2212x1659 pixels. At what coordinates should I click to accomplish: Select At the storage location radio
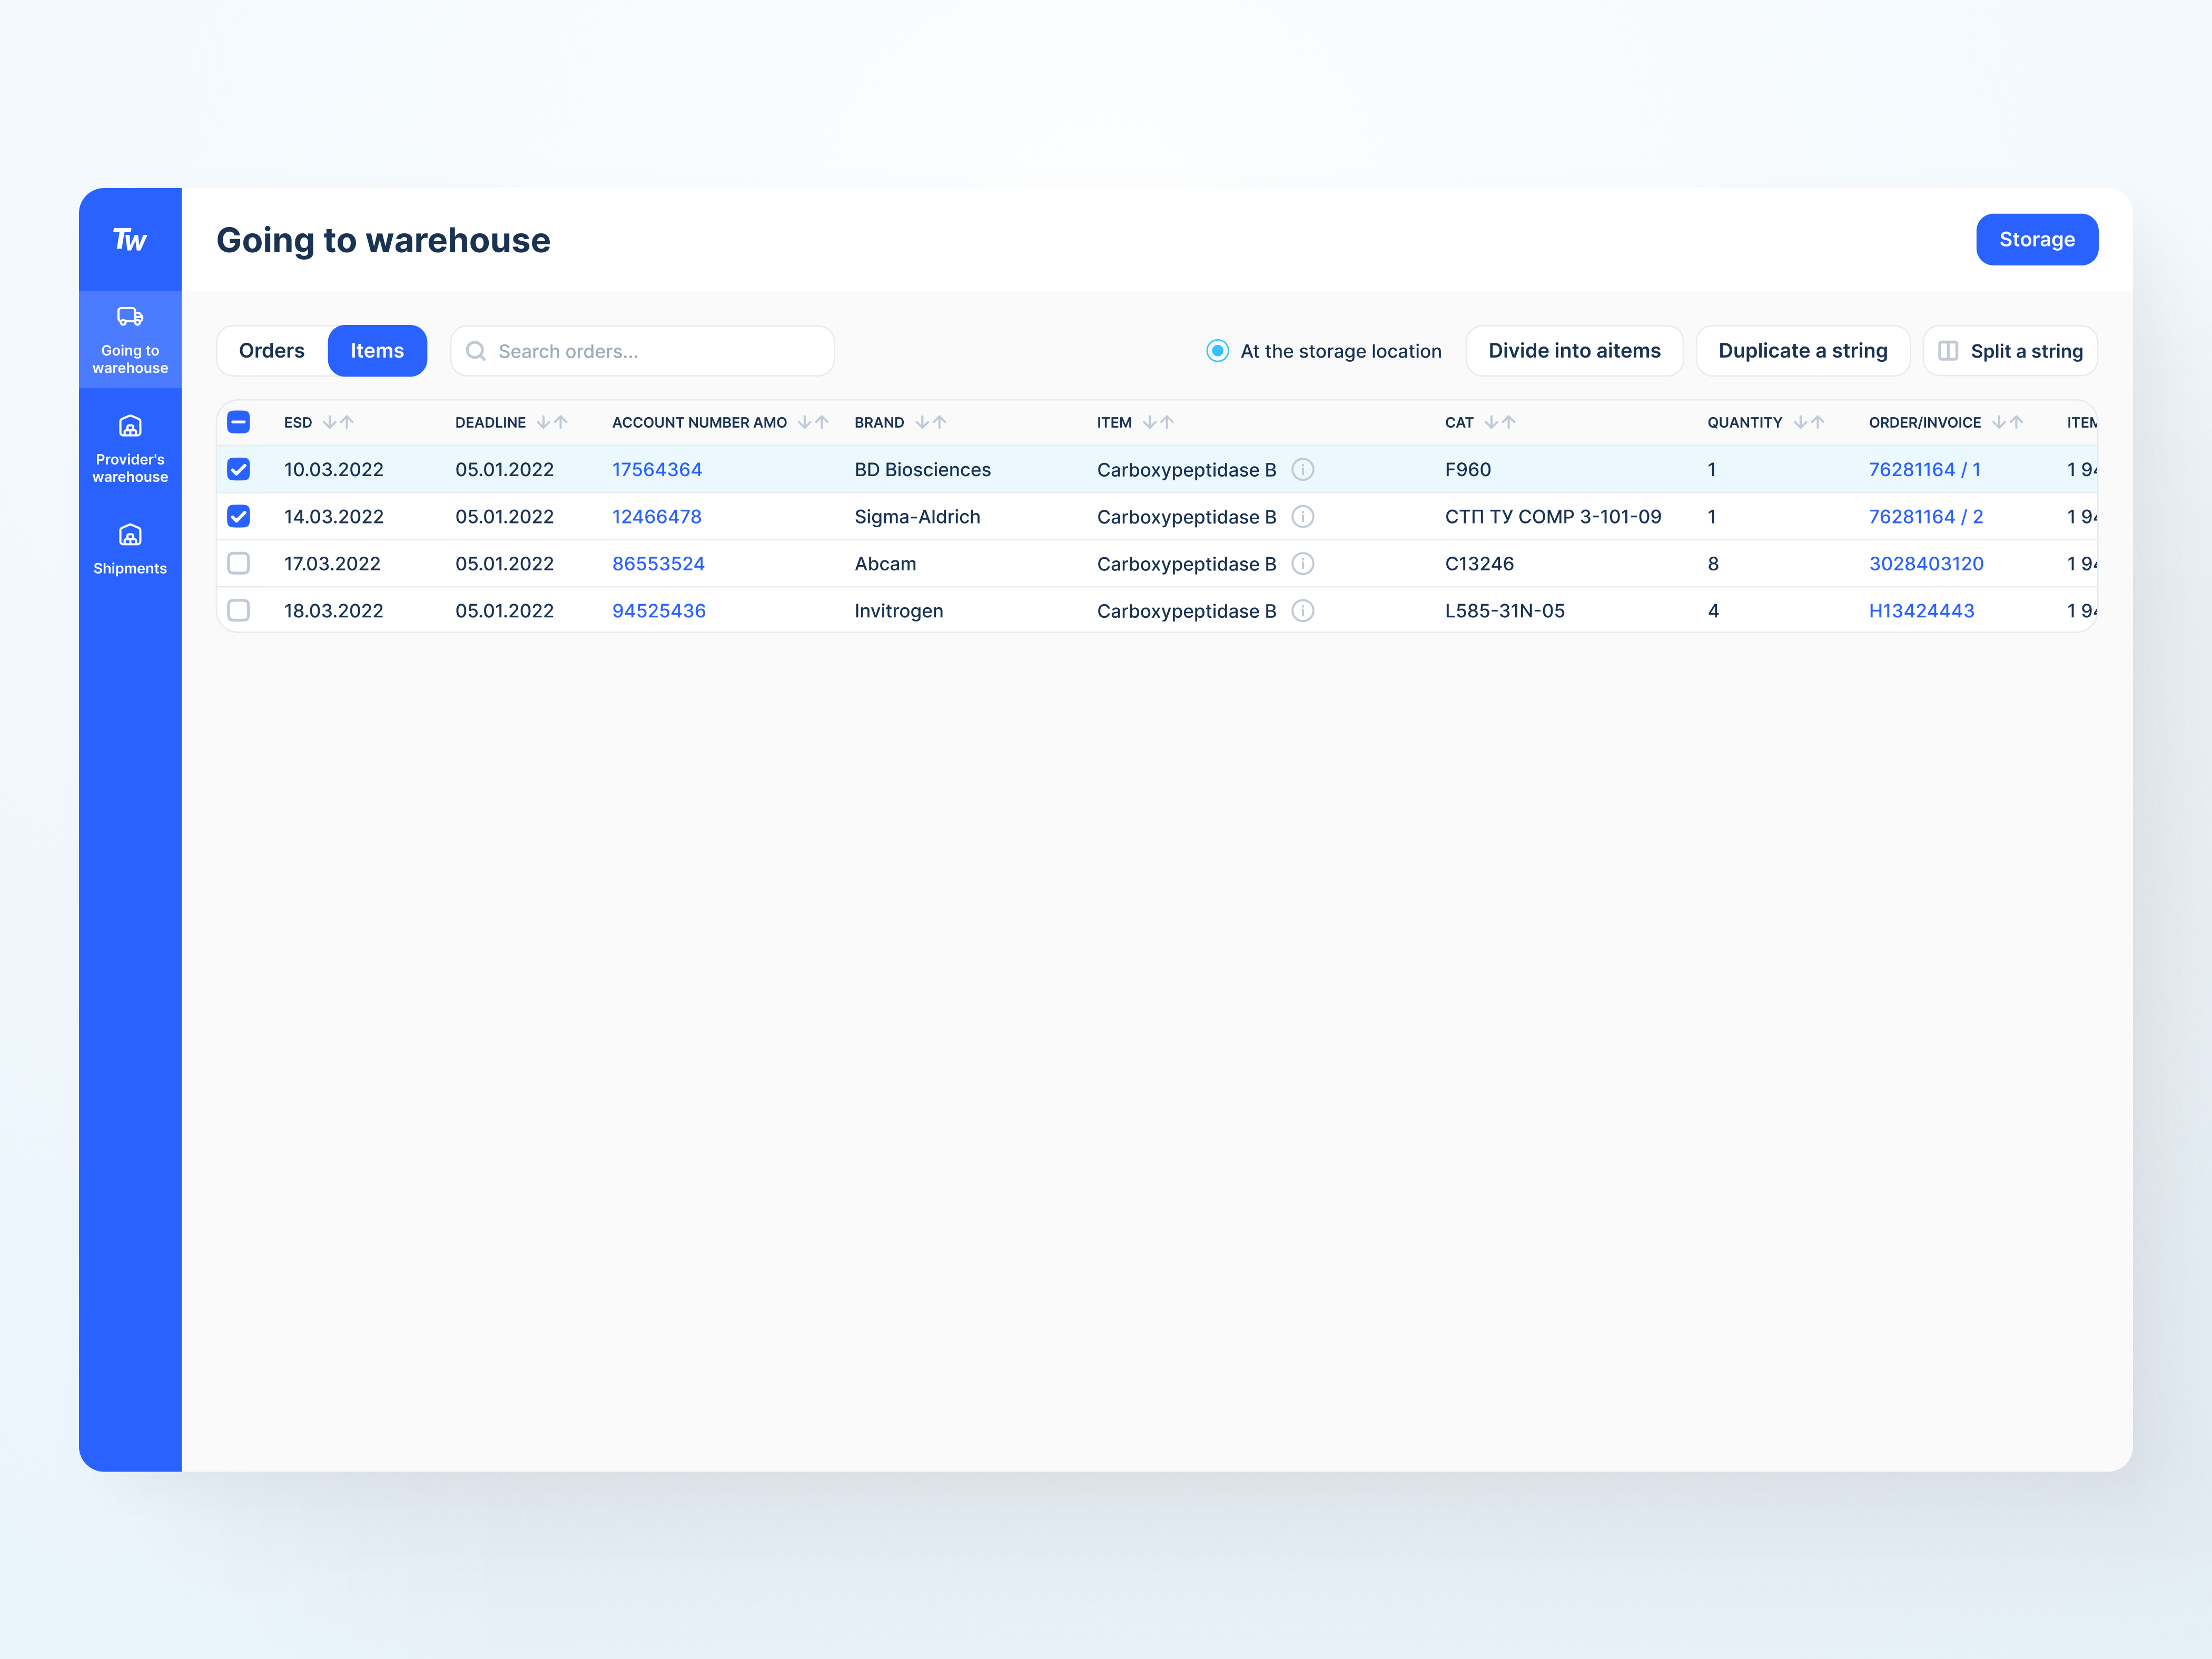tap(1217, 351)
